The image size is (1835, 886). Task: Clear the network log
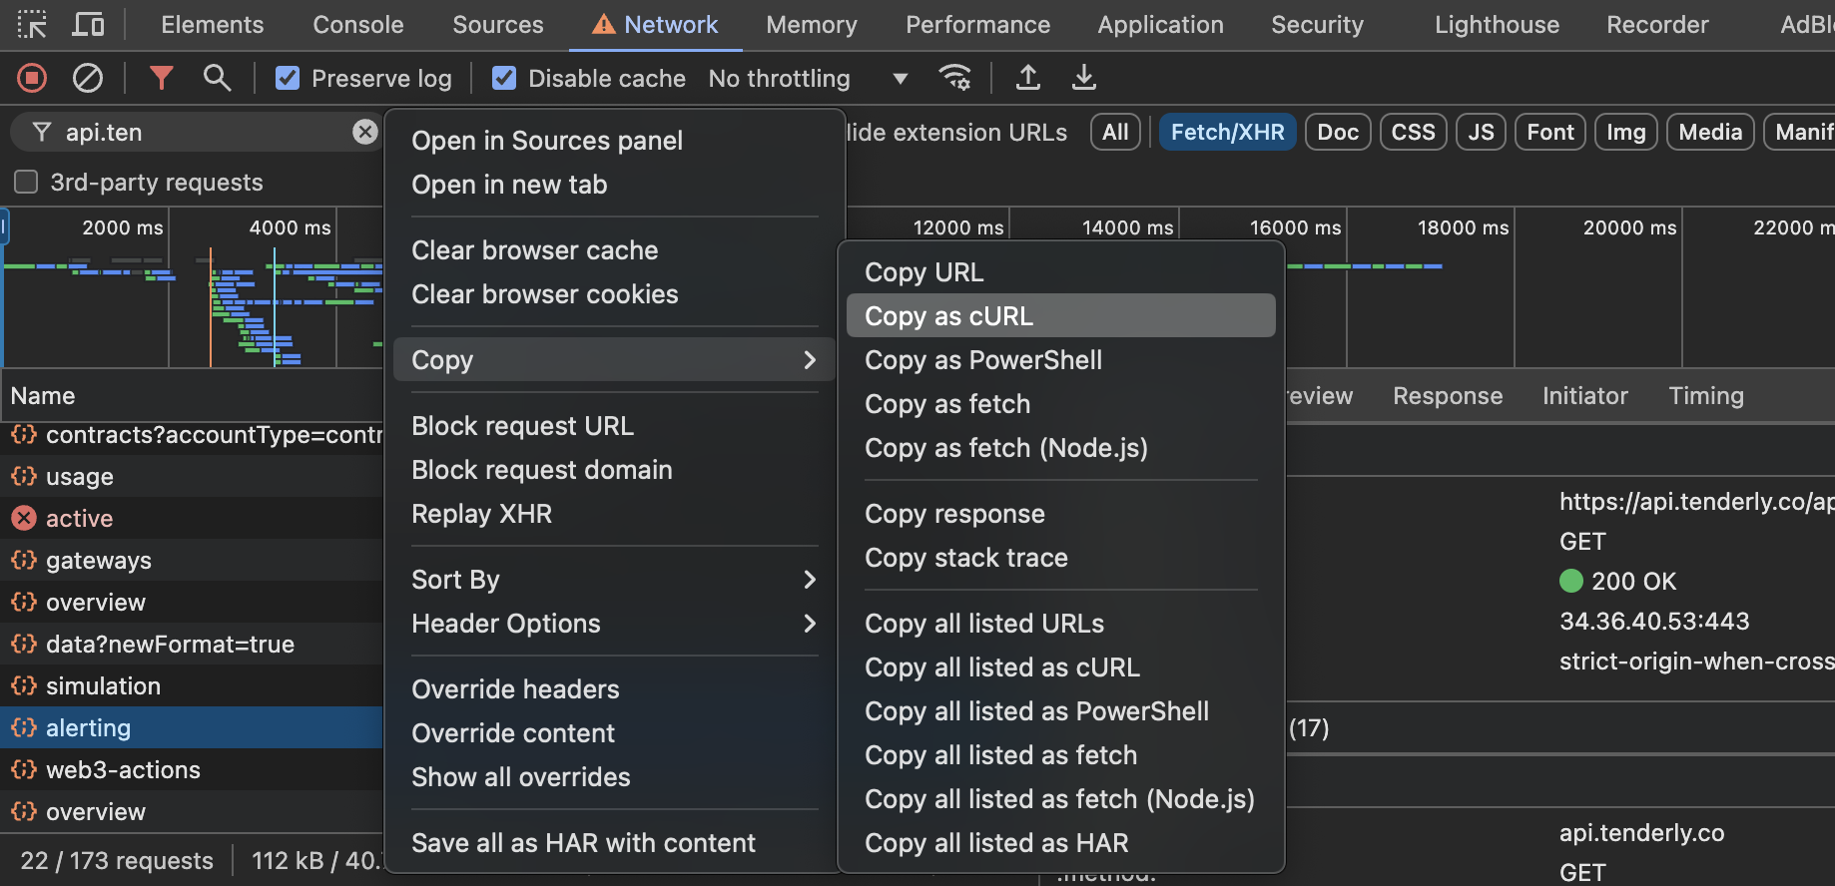click(88, 78)
